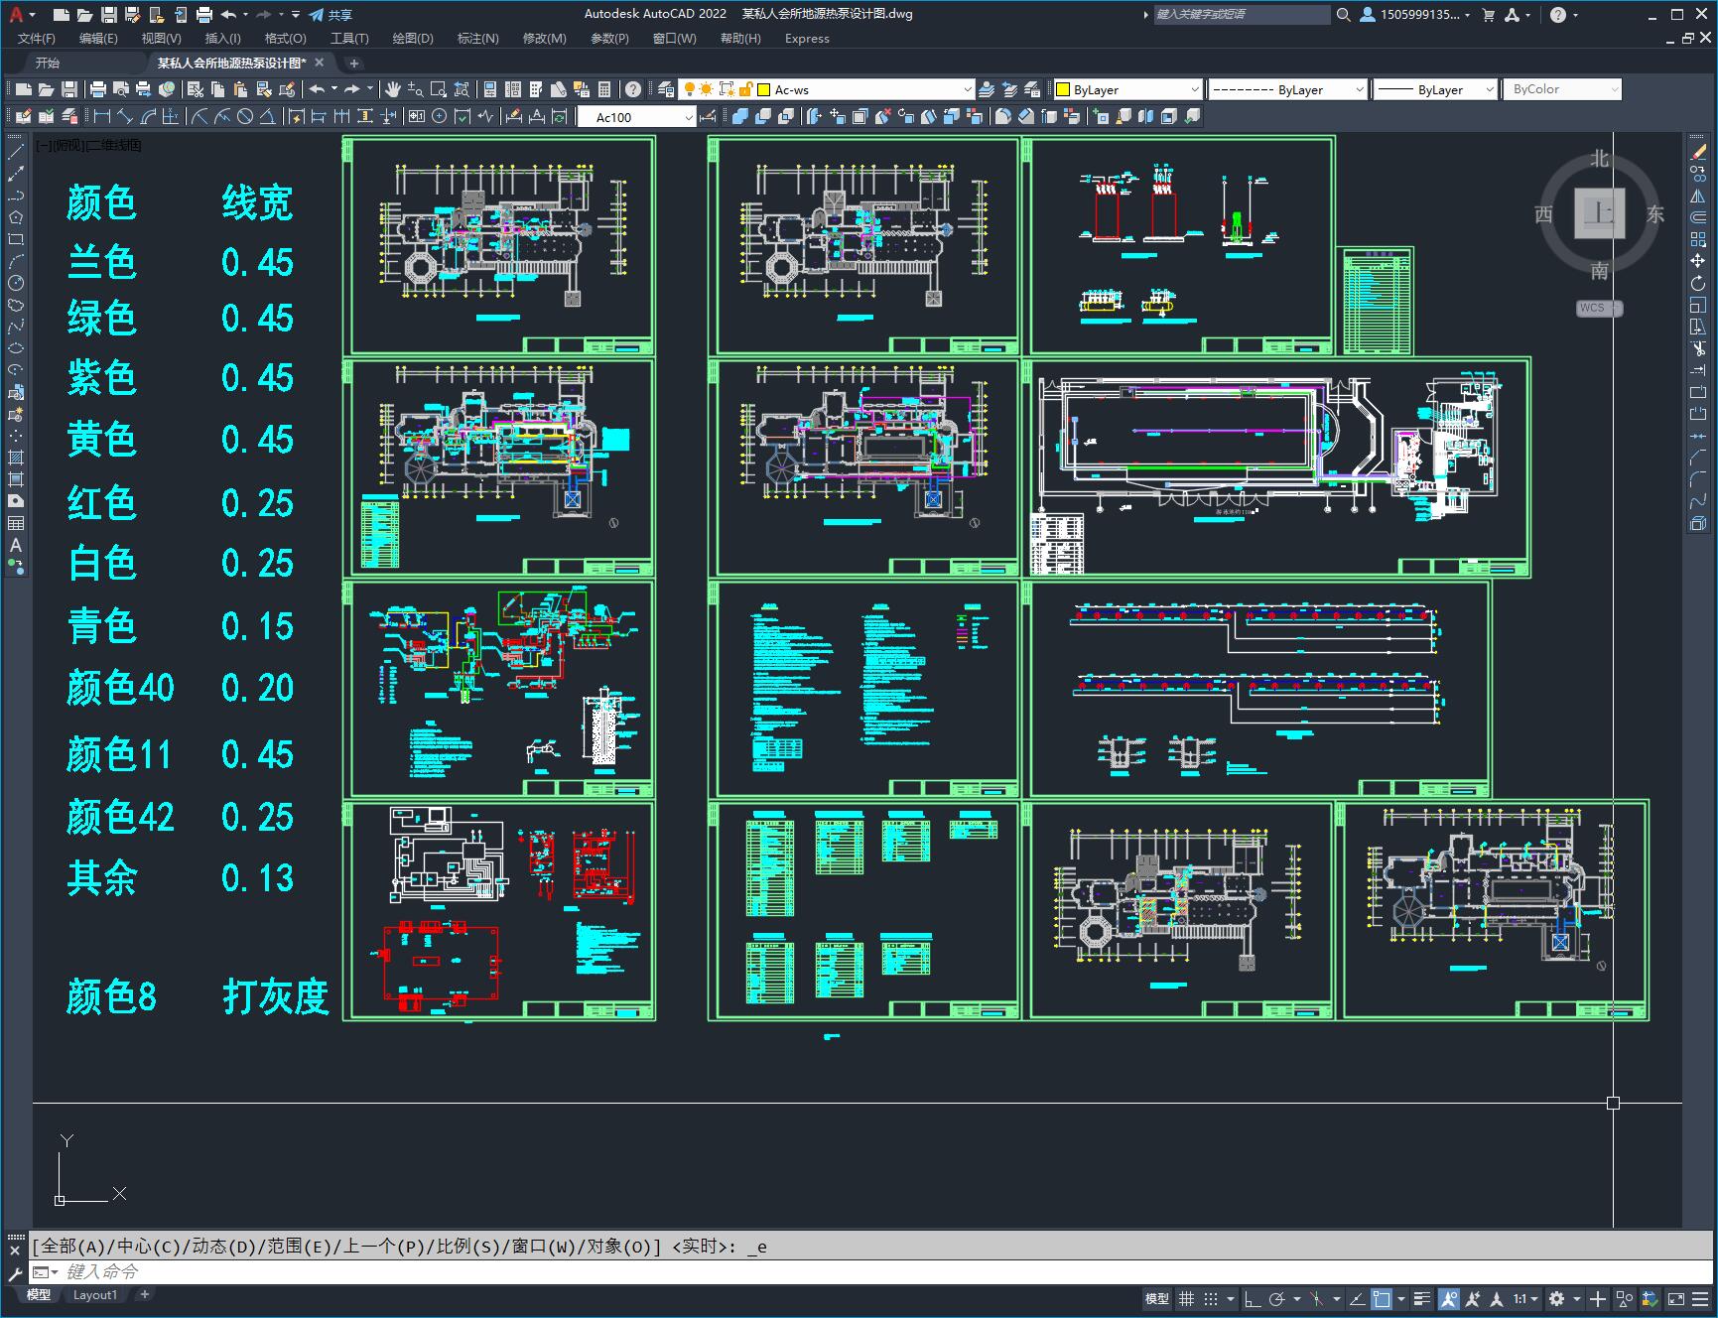The height and width of the screenshot is (1318, 1718).
Task: Click the WCS coordinate system button
Action: pyautogui.click(x=1593, y=308)
